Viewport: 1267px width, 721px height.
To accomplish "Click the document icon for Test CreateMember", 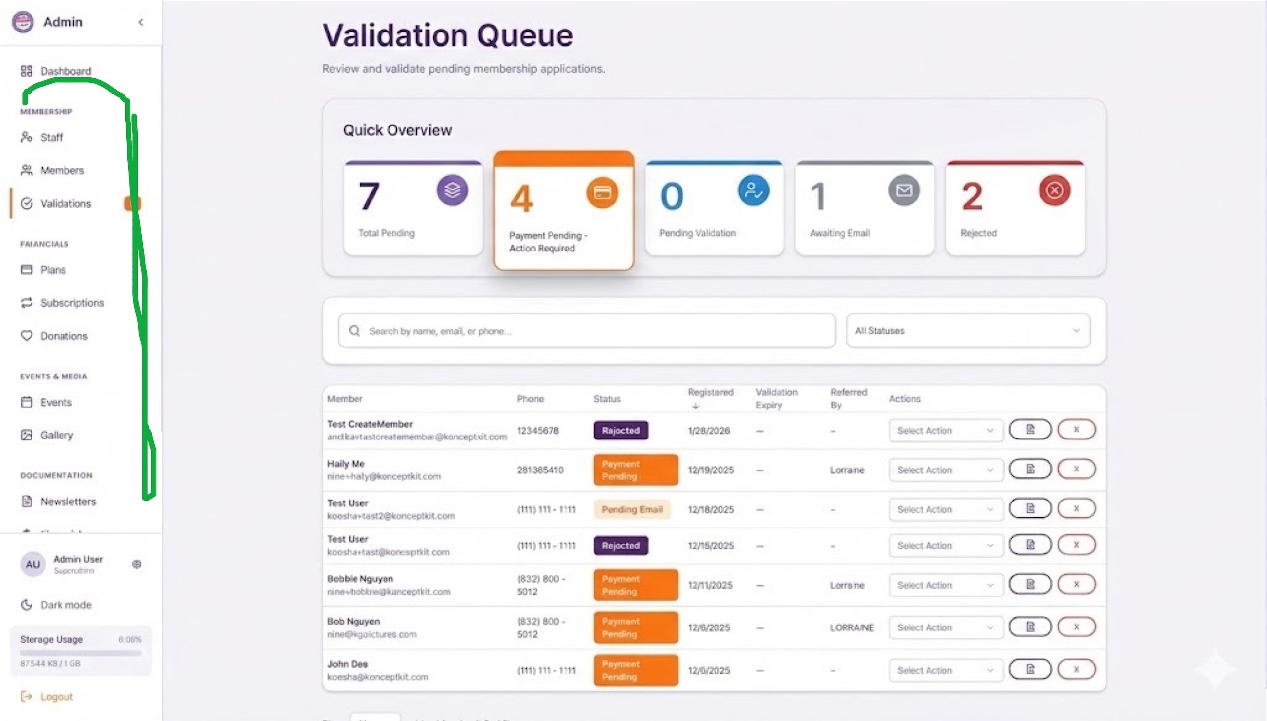I will (1030, 430).
